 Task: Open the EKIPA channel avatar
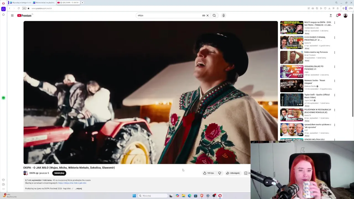tap(25, 173)
